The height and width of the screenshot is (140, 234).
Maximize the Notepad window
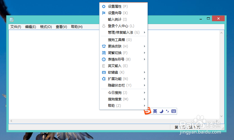click(x=208, y=19)
